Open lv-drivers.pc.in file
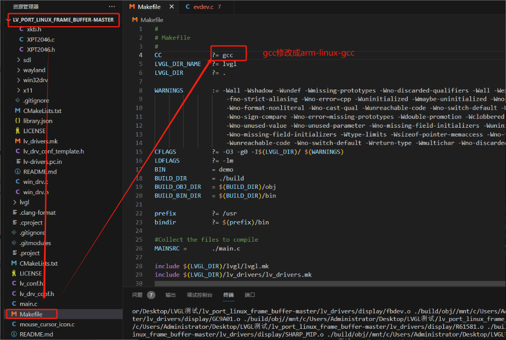This screenshot has width=506, height=340. click(x=43, y=161)
